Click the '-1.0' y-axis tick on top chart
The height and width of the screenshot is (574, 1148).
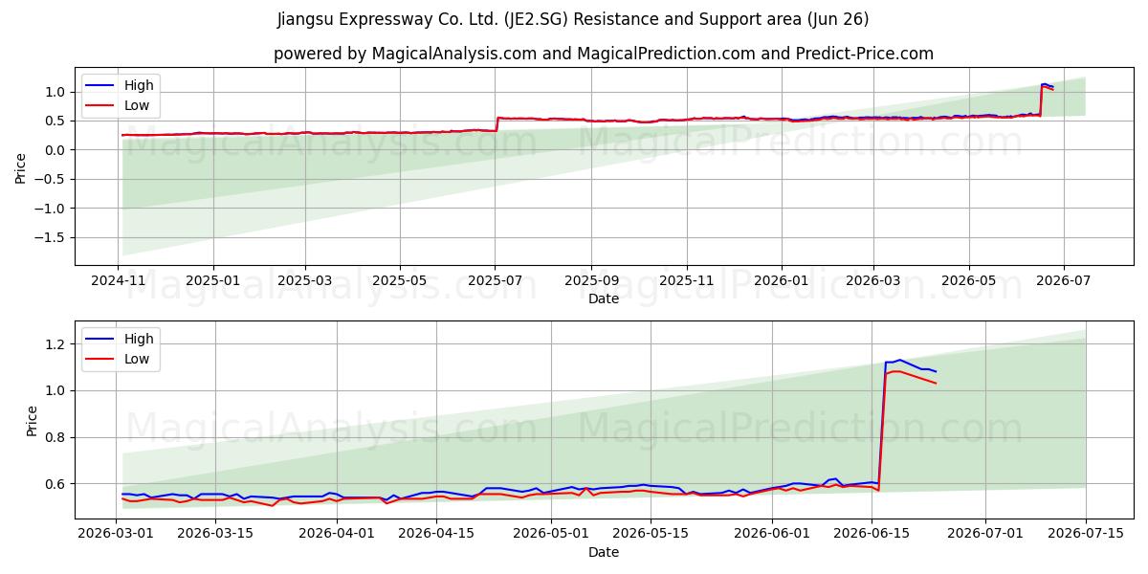(51, 209)
